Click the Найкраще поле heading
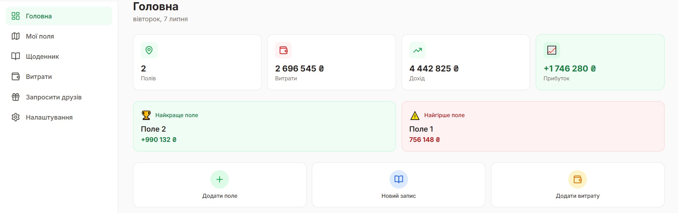 [177, 115]
